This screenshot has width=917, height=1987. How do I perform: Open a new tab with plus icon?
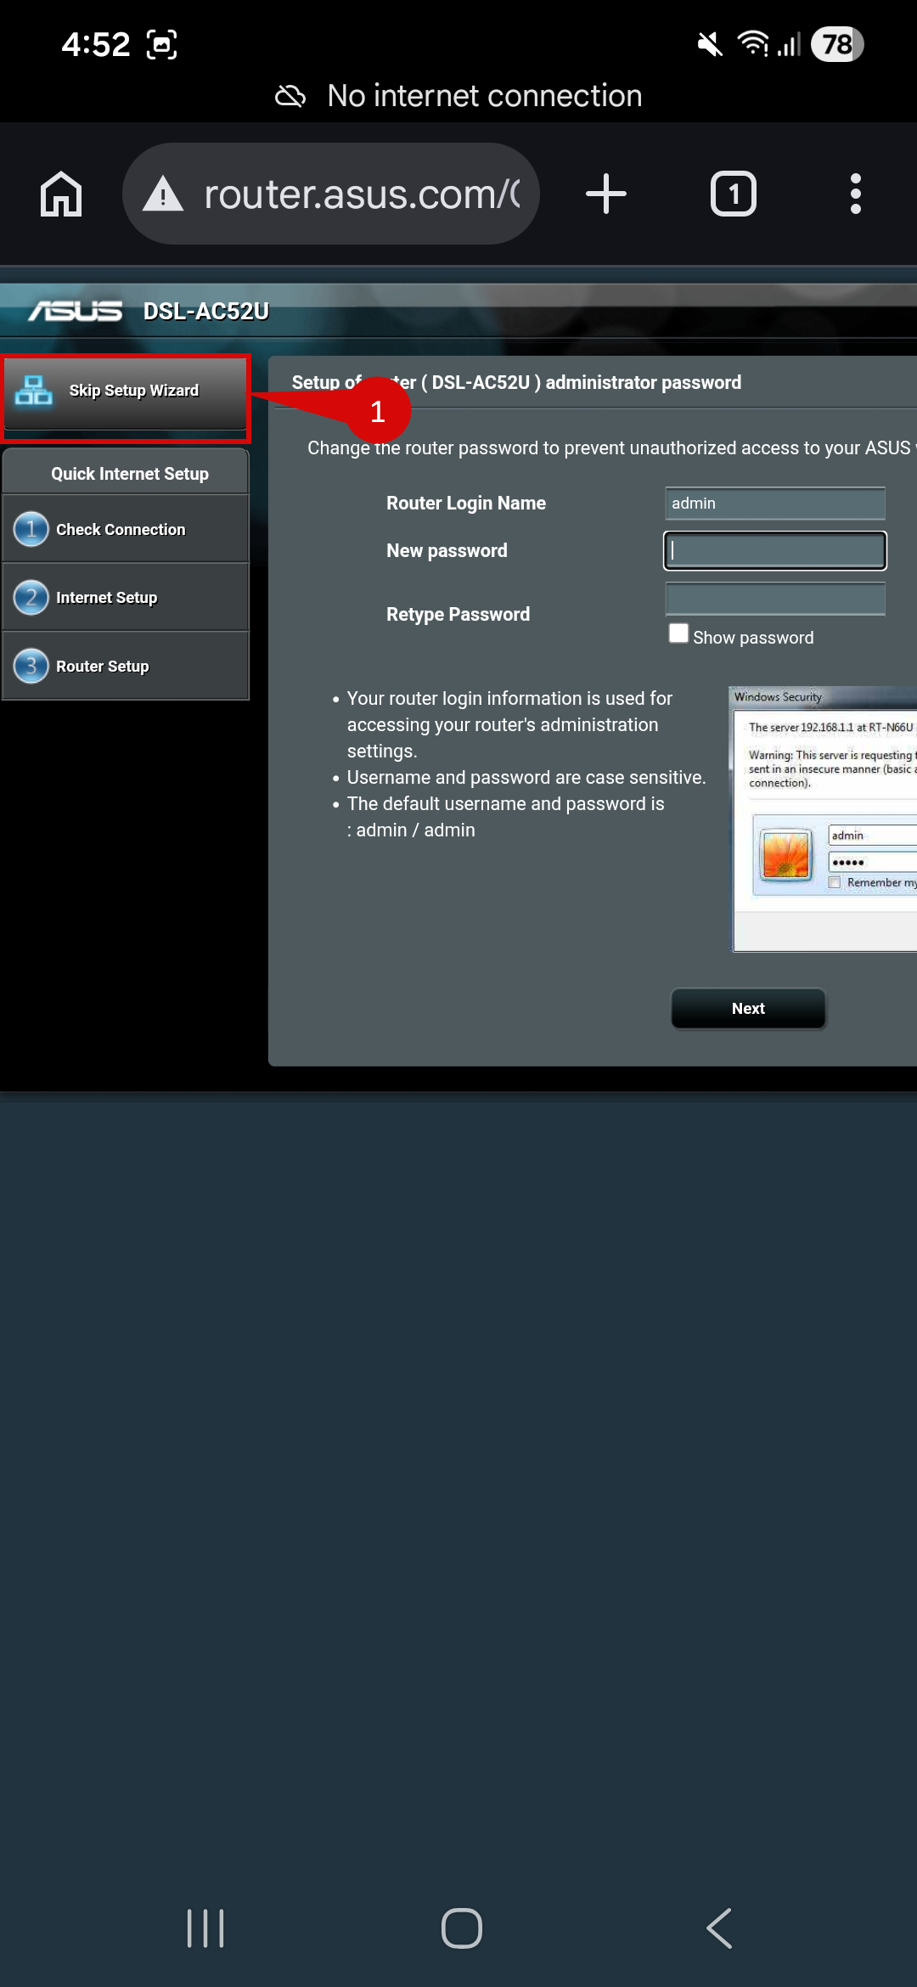pyautogui.click(x=606, y=194)
